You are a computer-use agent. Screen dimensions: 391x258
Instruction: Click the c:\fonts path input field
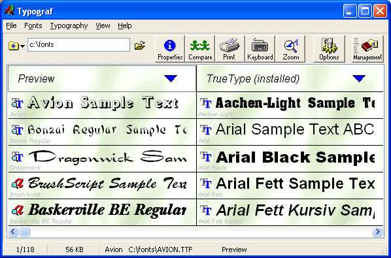(x=79, y=45)
